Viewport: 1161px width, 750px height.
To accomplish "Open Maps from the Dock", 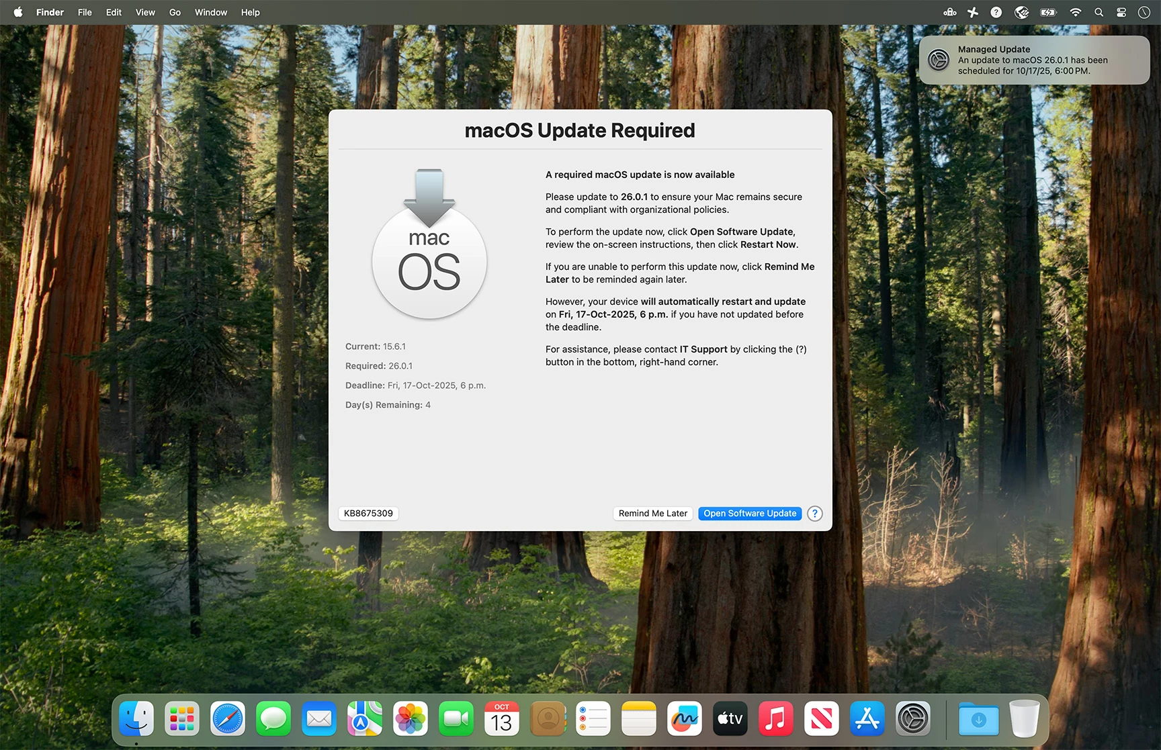I will tap(365, 719).
